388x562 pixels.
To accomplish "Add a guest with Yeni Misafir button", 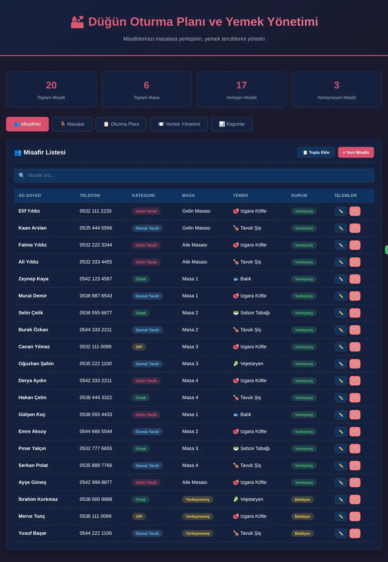I will tap(356, 152).
